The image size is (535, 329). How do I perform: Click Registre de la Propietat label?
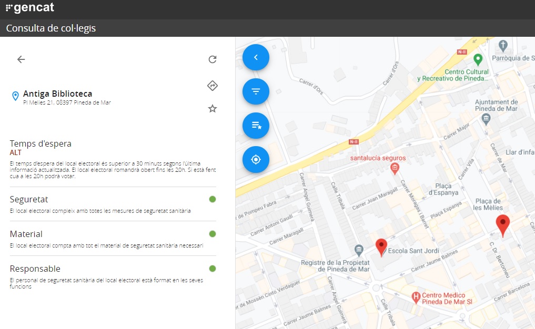pyautogui.click(x=335, y=265)
